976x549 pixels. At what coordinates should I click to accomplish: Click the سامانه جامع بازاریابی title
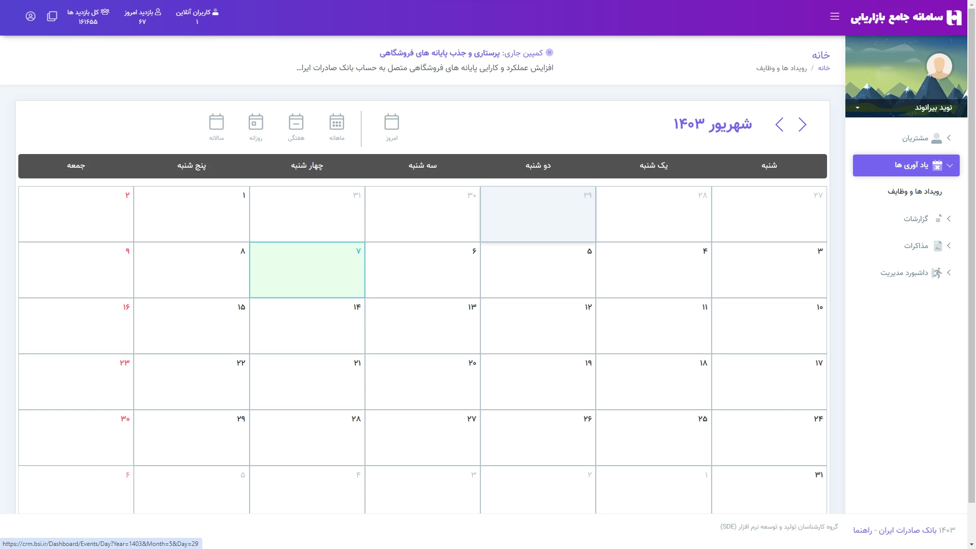click(897, 18)
